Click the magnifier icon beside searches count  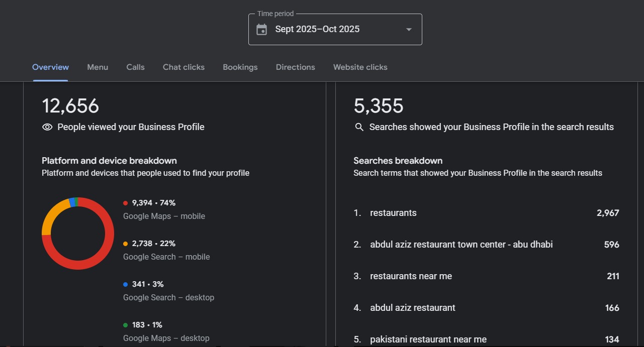pos(359,127)
